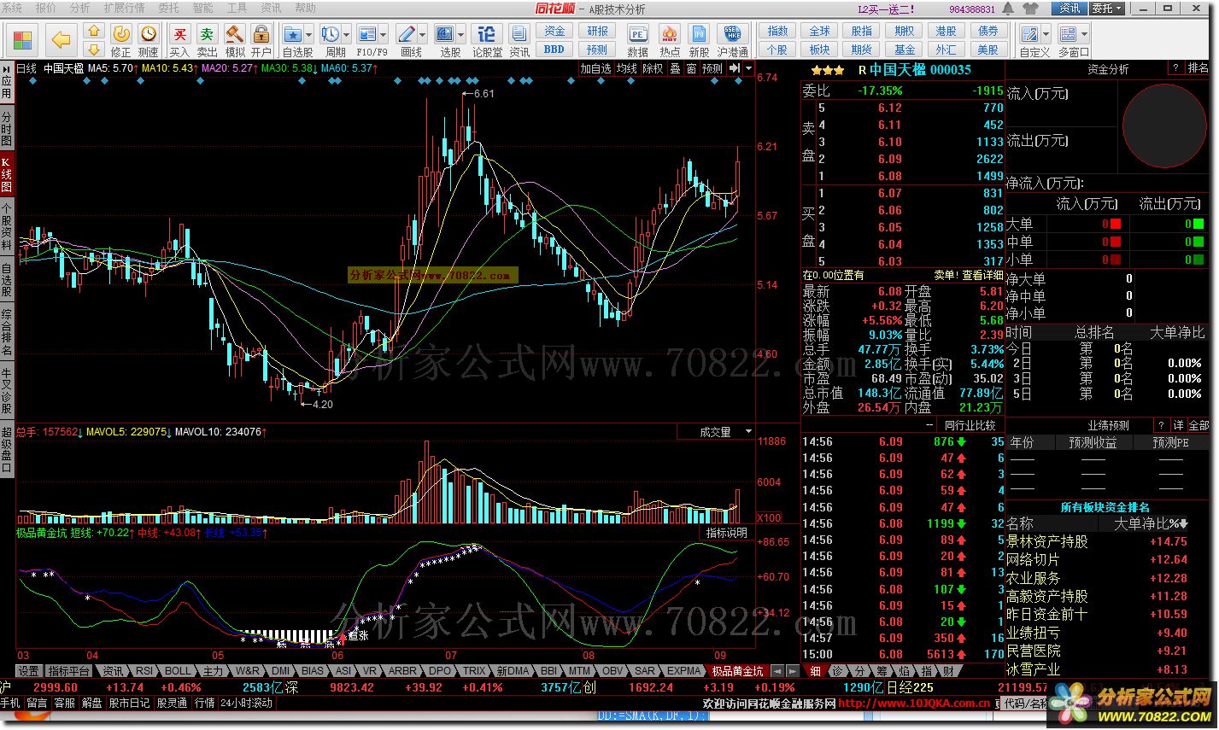Click the 资金 funds button
Image resolution: width=1219 pixels, height=730 pixels.
(x=554, y=32)
